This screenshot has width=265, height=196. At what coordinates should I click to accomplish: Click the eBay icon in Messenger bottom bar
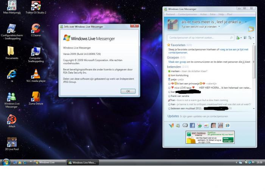[x=206, y=125]
